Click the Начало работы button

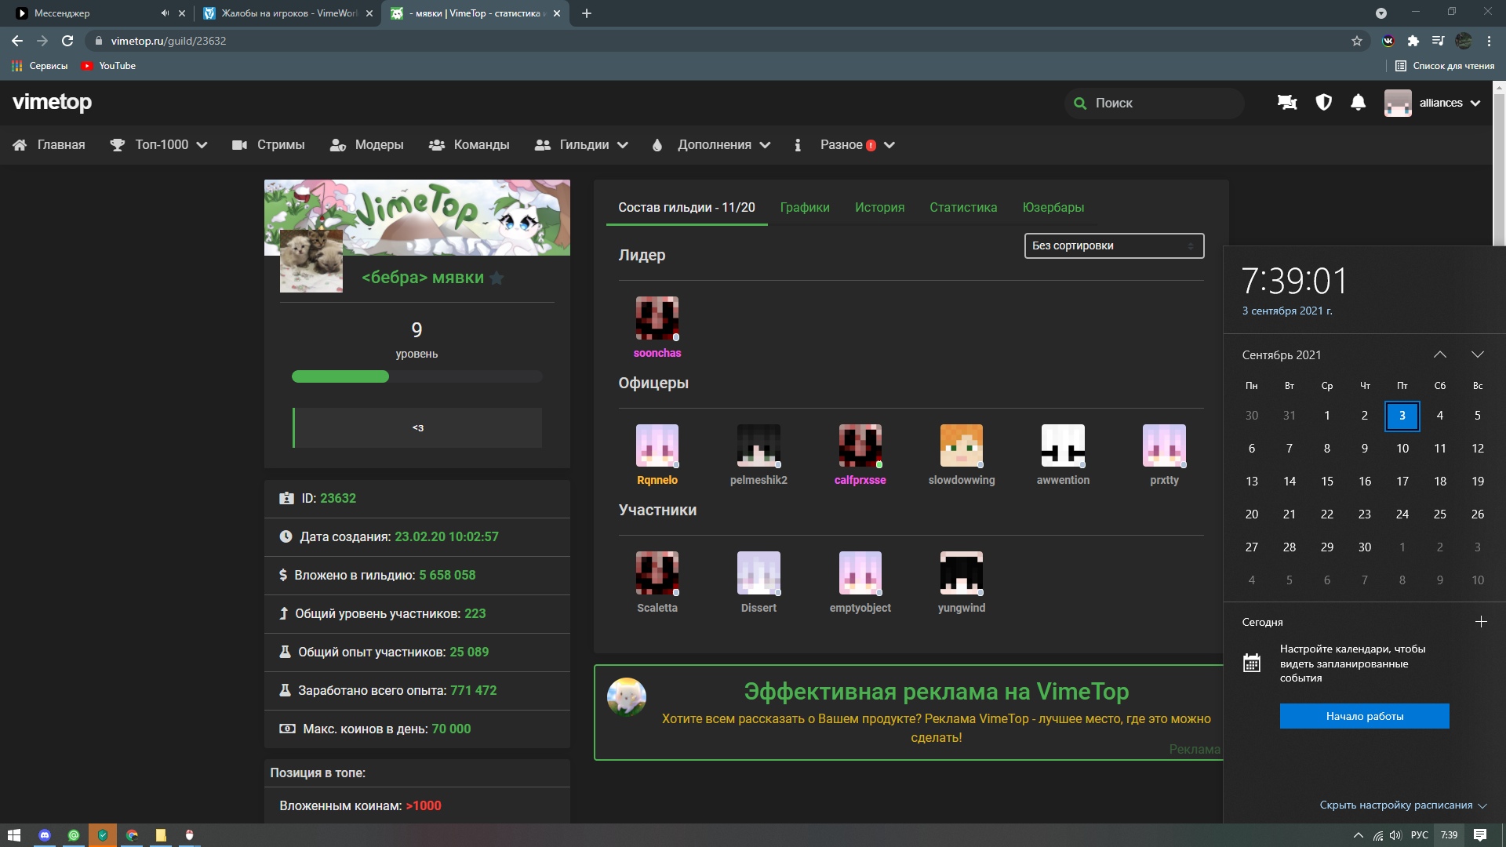tap(1364, 716)
